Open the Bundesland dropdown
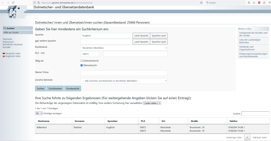Screen dimensions: 271x141 point(124,48)
